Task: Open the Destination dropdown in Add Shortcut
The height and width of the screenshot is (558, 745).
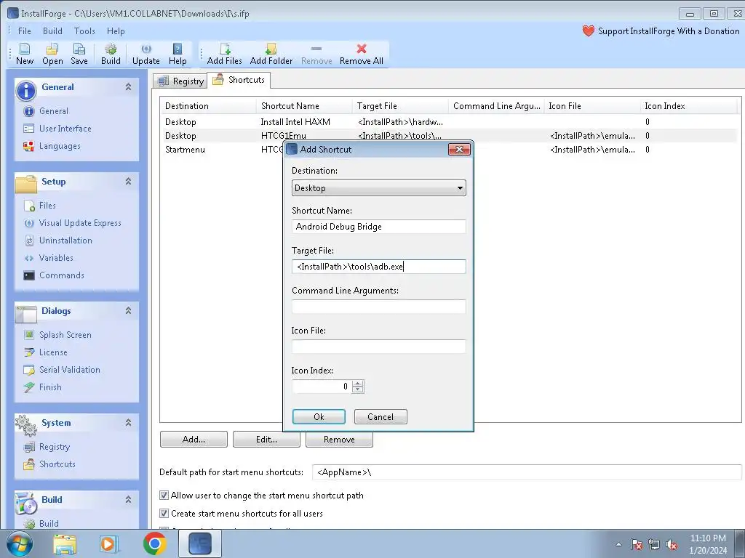Action: (378, 188)
